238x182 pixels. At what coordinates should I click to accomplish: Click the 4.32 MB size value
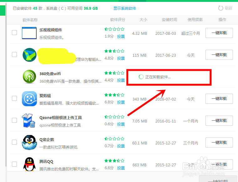click(x=139, y=34)
